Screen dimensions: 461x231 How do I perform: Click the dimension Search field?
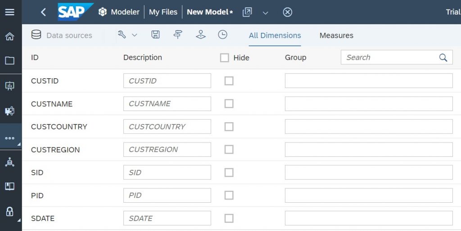coord(397,57)
